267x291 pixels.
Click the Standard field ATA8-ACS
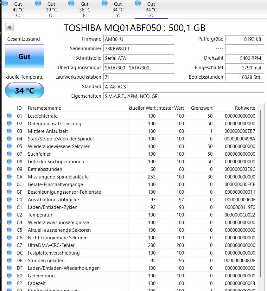tap(183, 87)
